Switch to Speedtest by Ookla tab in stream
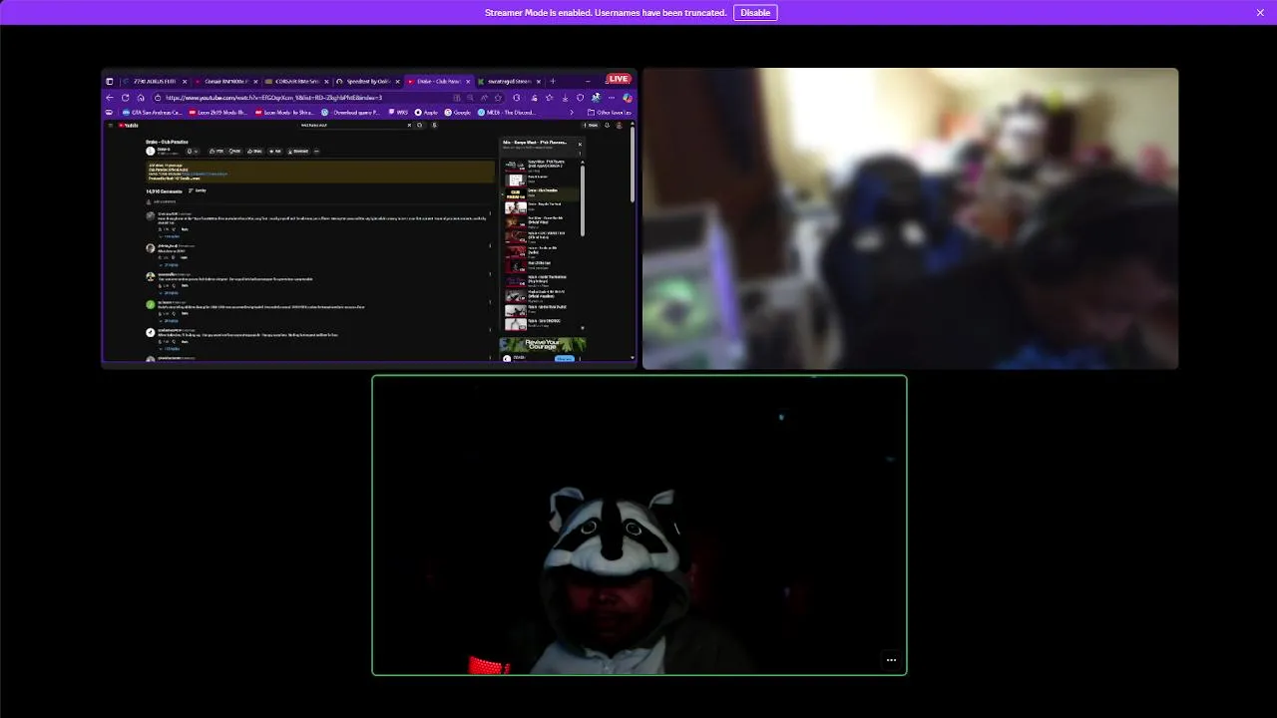 [x=368, y=82]
